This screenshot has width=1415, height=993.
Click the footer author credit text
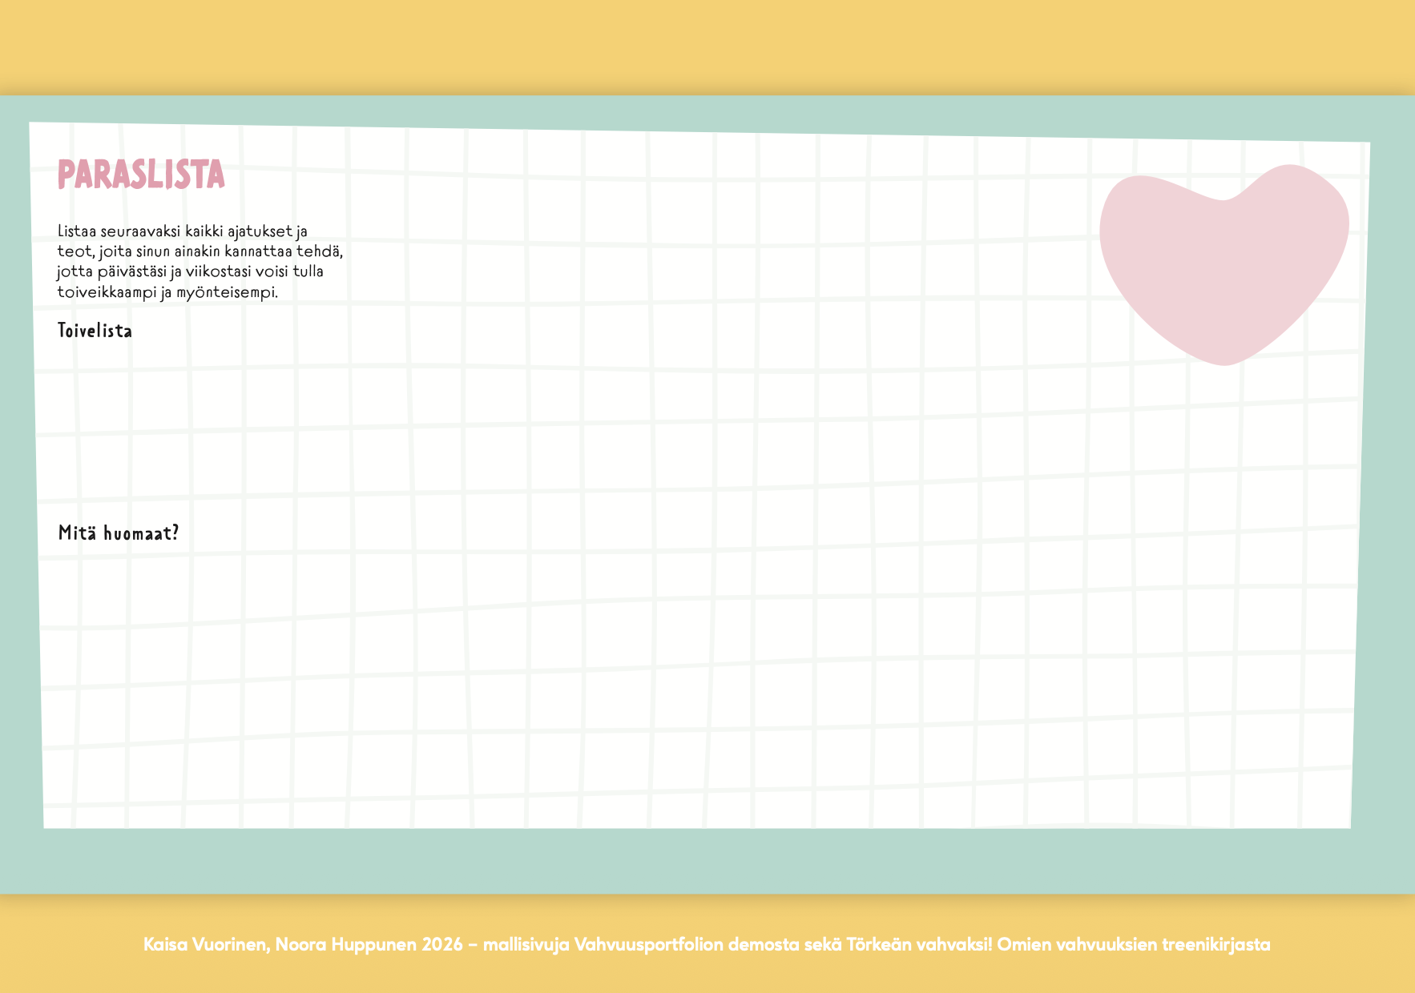[x=707, y=944]
